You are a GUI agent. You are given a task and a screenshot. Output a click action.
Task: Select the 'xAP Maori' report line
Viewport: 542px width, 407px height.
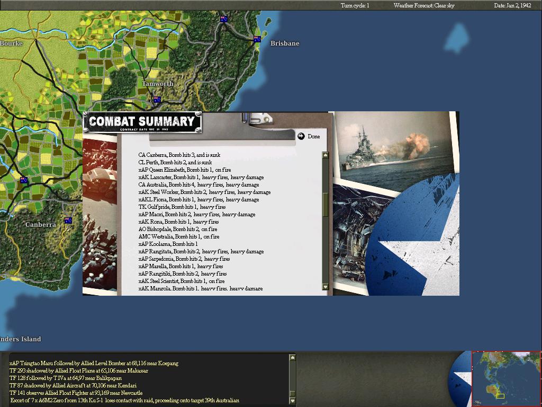pyautogui.click(x=197, y=214)
